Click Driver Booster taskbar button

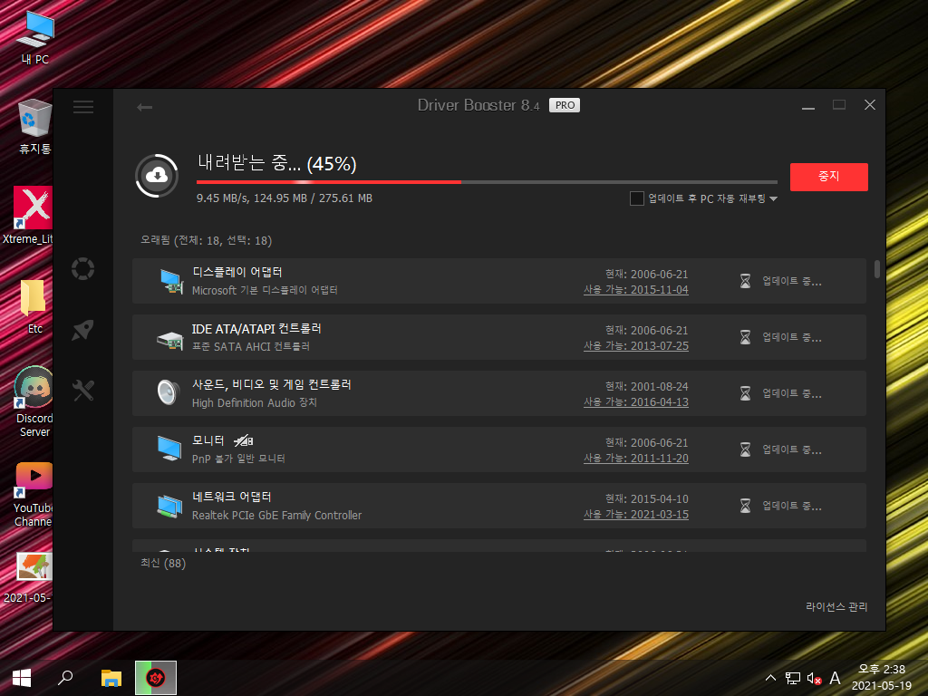pos(156,678)
